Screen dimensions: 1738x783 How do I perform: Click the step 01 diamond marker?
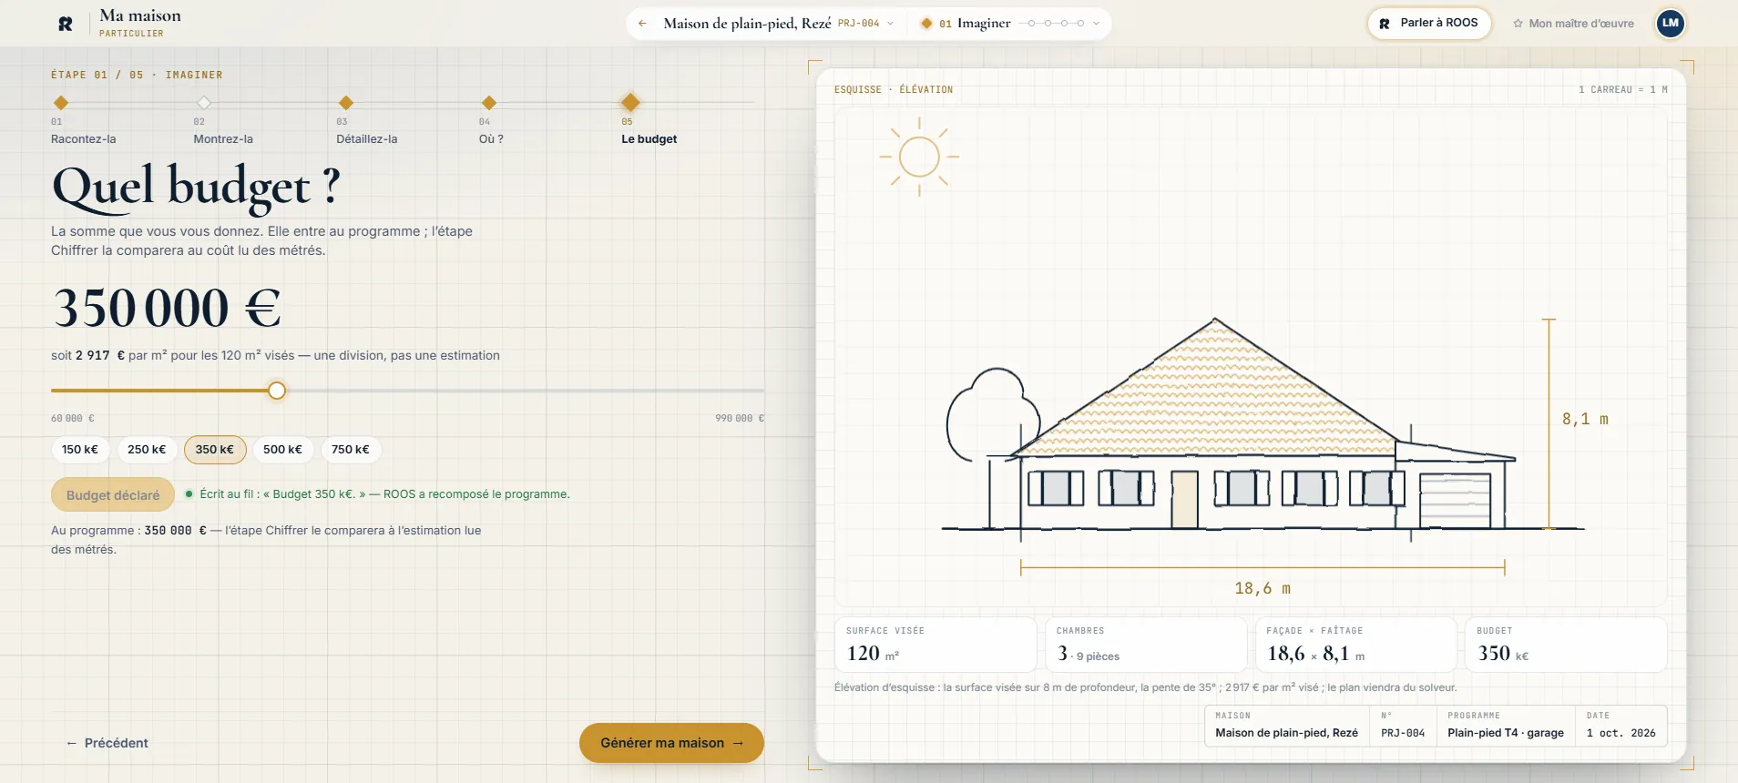(x=61, y=102)
